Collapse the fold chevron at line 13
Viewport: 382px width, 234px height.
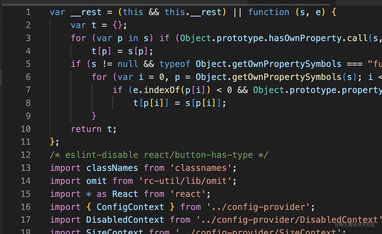(x=41, y=168)
